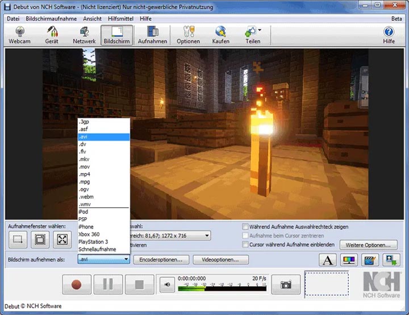The height and width of the screenshot is (315, 409).
Task: Pause the recording
Action: pyautogui.click(x=108, y=284)
